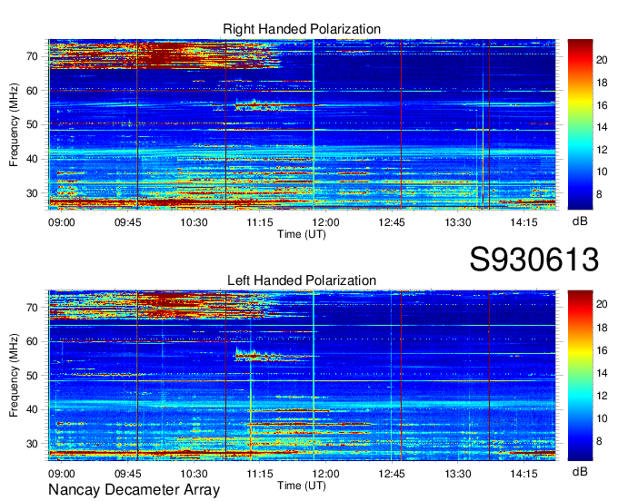Click 'Frequency (MHz)' label of lower plot

pyautogui.click(x=14, y=376)
